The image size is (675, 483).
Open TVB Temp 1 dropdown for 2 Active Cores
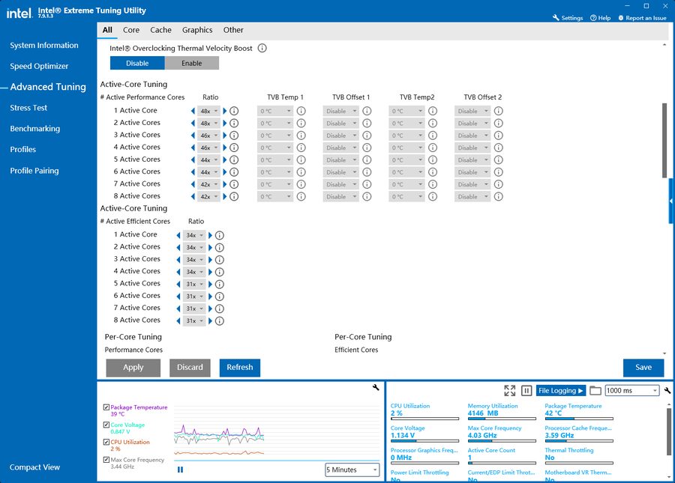click(275, 124)
